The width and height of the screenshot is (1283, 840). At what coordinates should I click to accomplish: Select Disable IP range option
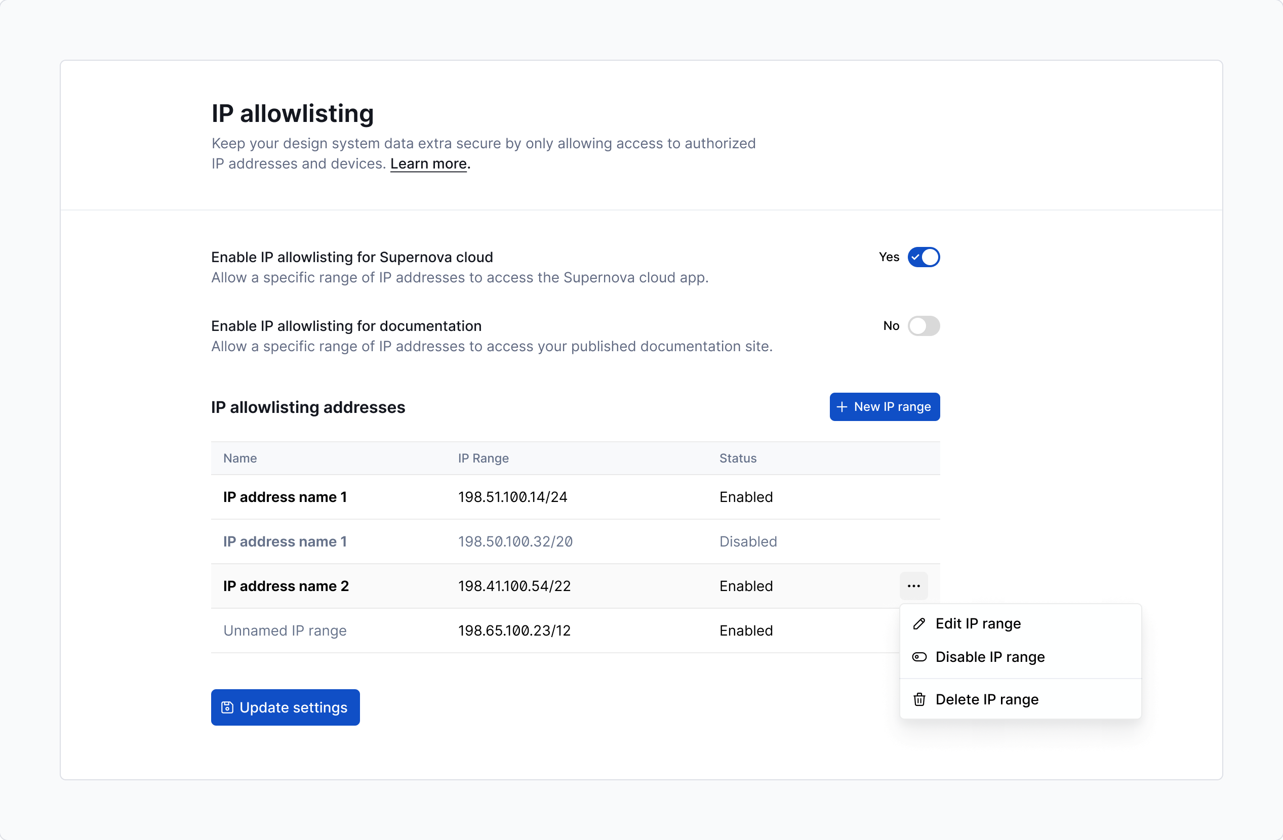tap(990, 657)
